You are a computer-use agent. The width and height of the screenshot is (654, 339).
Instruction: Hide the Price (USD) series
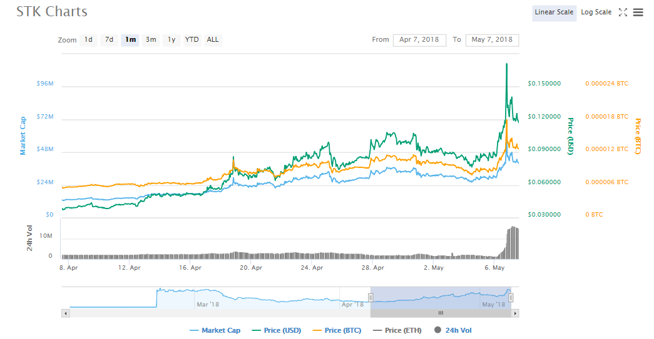[278, 330]
